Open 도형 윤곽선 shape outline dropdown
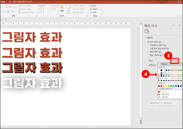Viewport: 183px width, 129px height. pos(80,9)
